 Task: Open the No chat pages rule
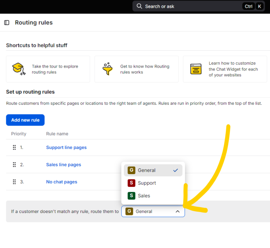(62, 182)
